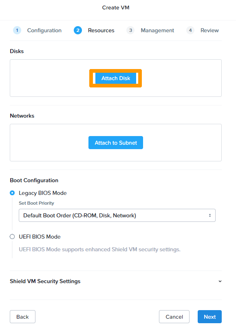Cancel the VM creation
This screenshot has width=236, height=333.
(x=174, y=317)
